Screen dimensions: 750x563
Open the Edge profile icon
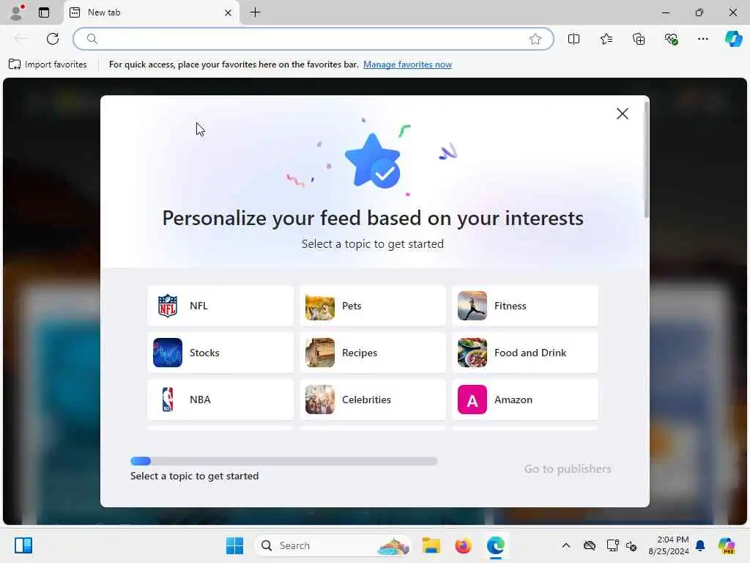[17, 12]
